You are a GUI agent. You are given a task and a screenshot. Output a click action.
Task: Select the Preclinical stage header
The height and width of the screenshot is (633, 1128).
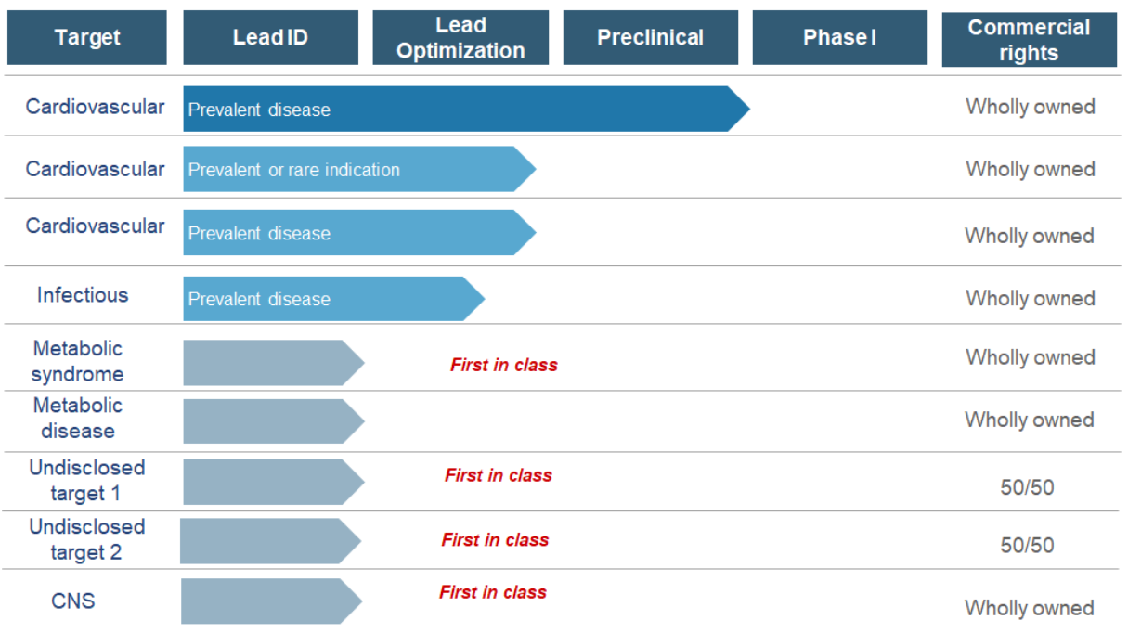click(x=650, y=37)
